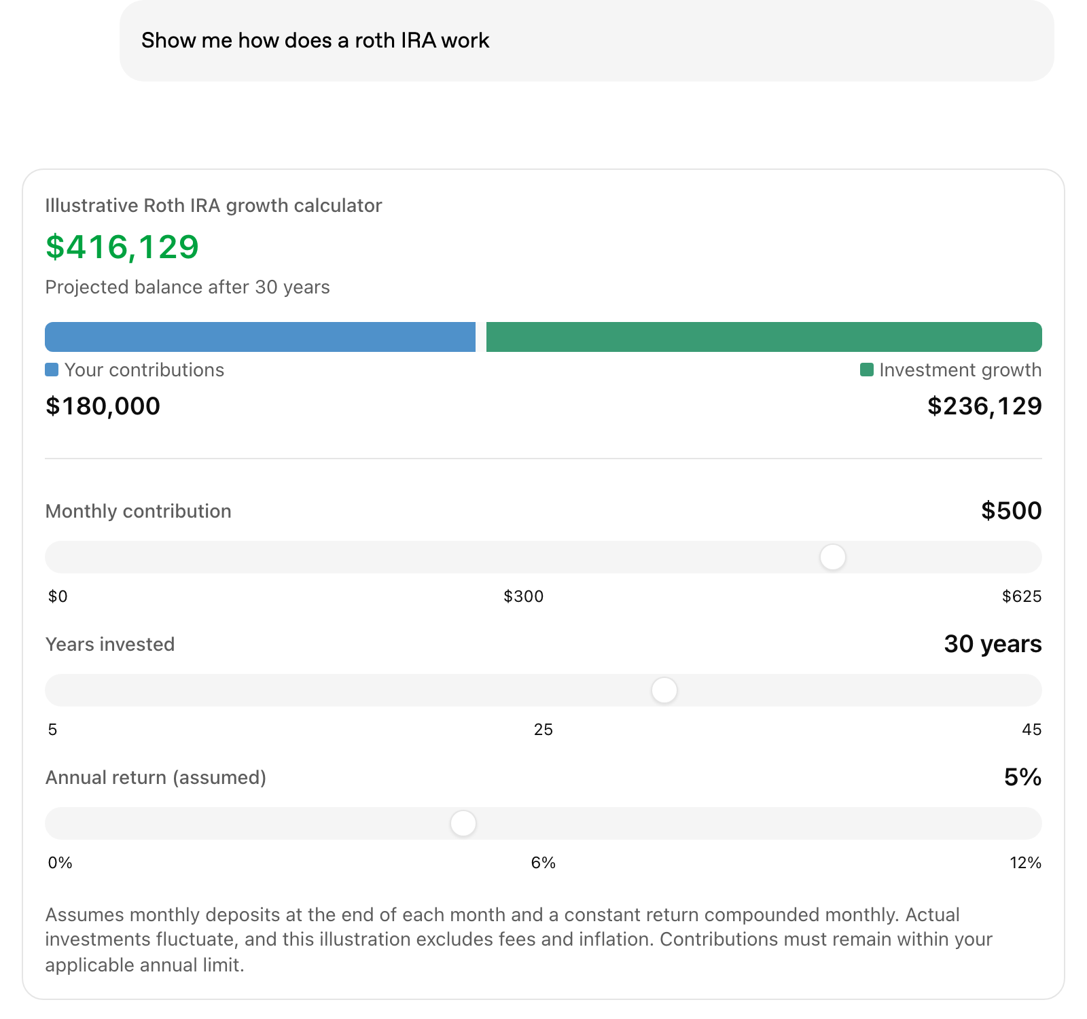Click the disclaimer starting "Assumes monthly deposits"
Image resolution: width=1087 pixels, height=1019 pixels.
519,940
